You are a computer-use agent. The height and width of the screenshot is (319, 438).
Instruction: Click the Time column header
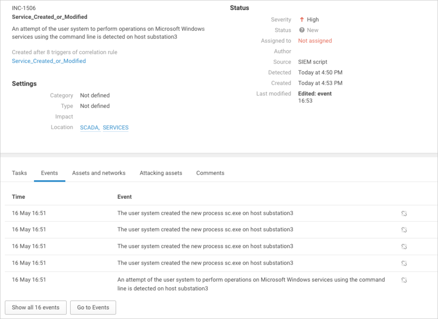19,197
